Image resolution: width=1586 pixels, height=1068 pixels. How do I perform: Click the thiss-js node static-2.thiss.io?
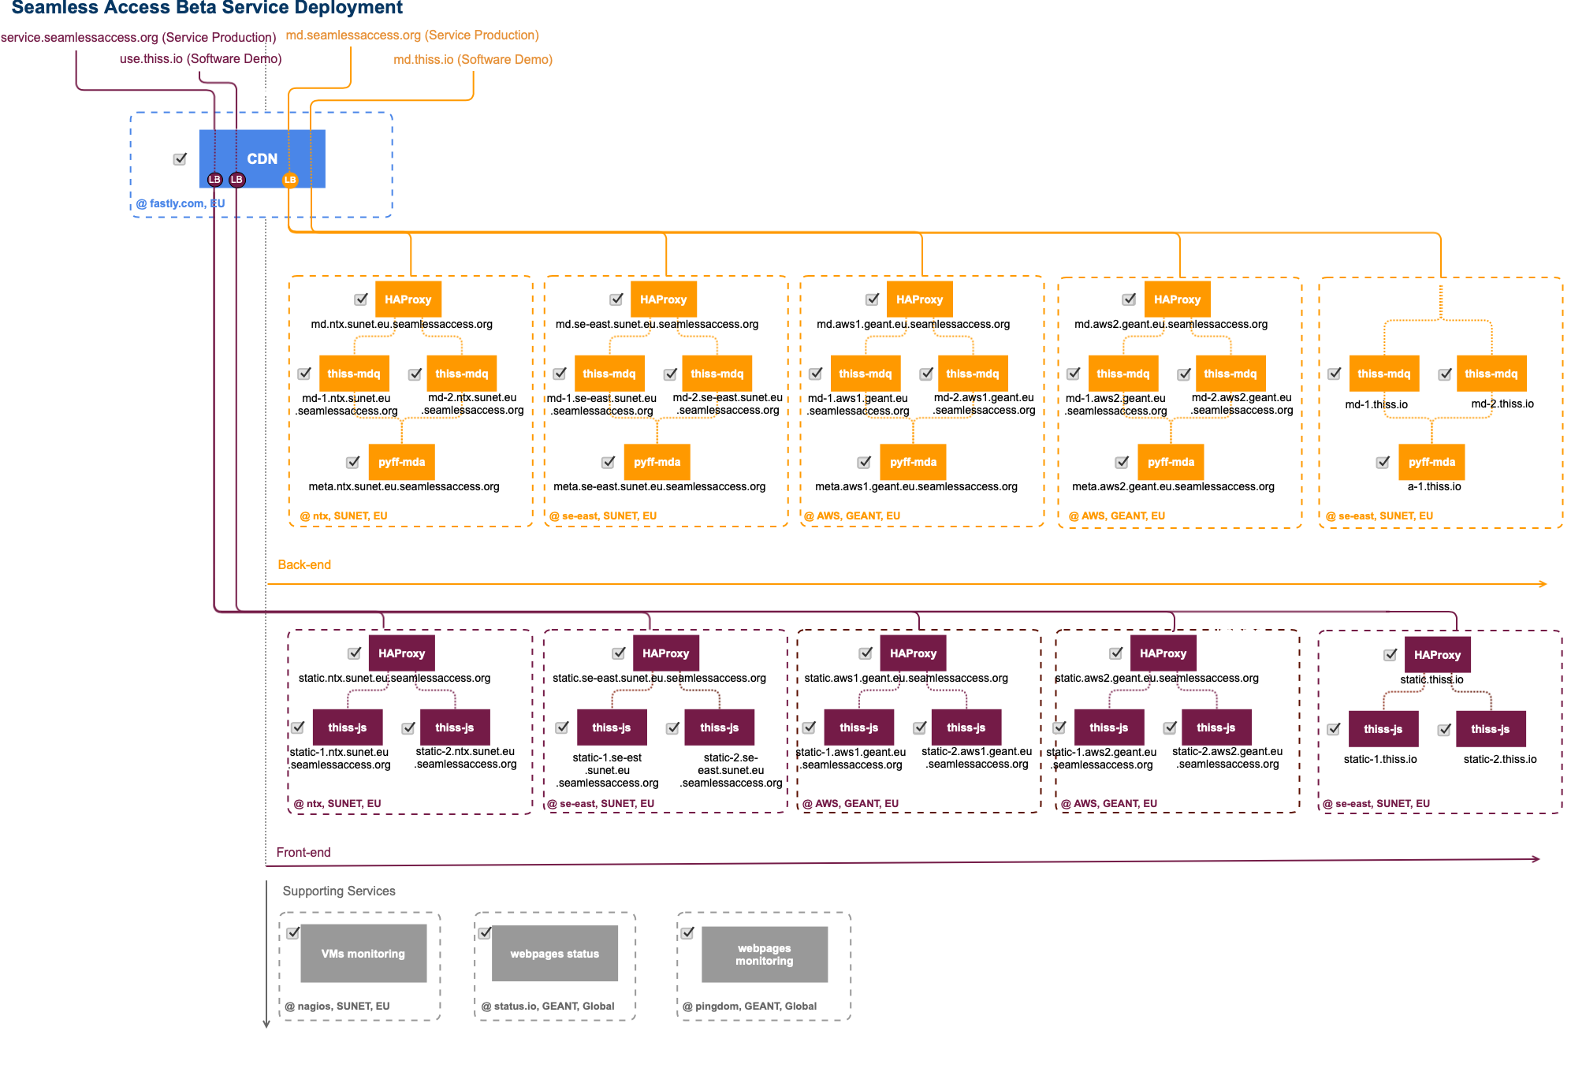tap(1491, 729)
